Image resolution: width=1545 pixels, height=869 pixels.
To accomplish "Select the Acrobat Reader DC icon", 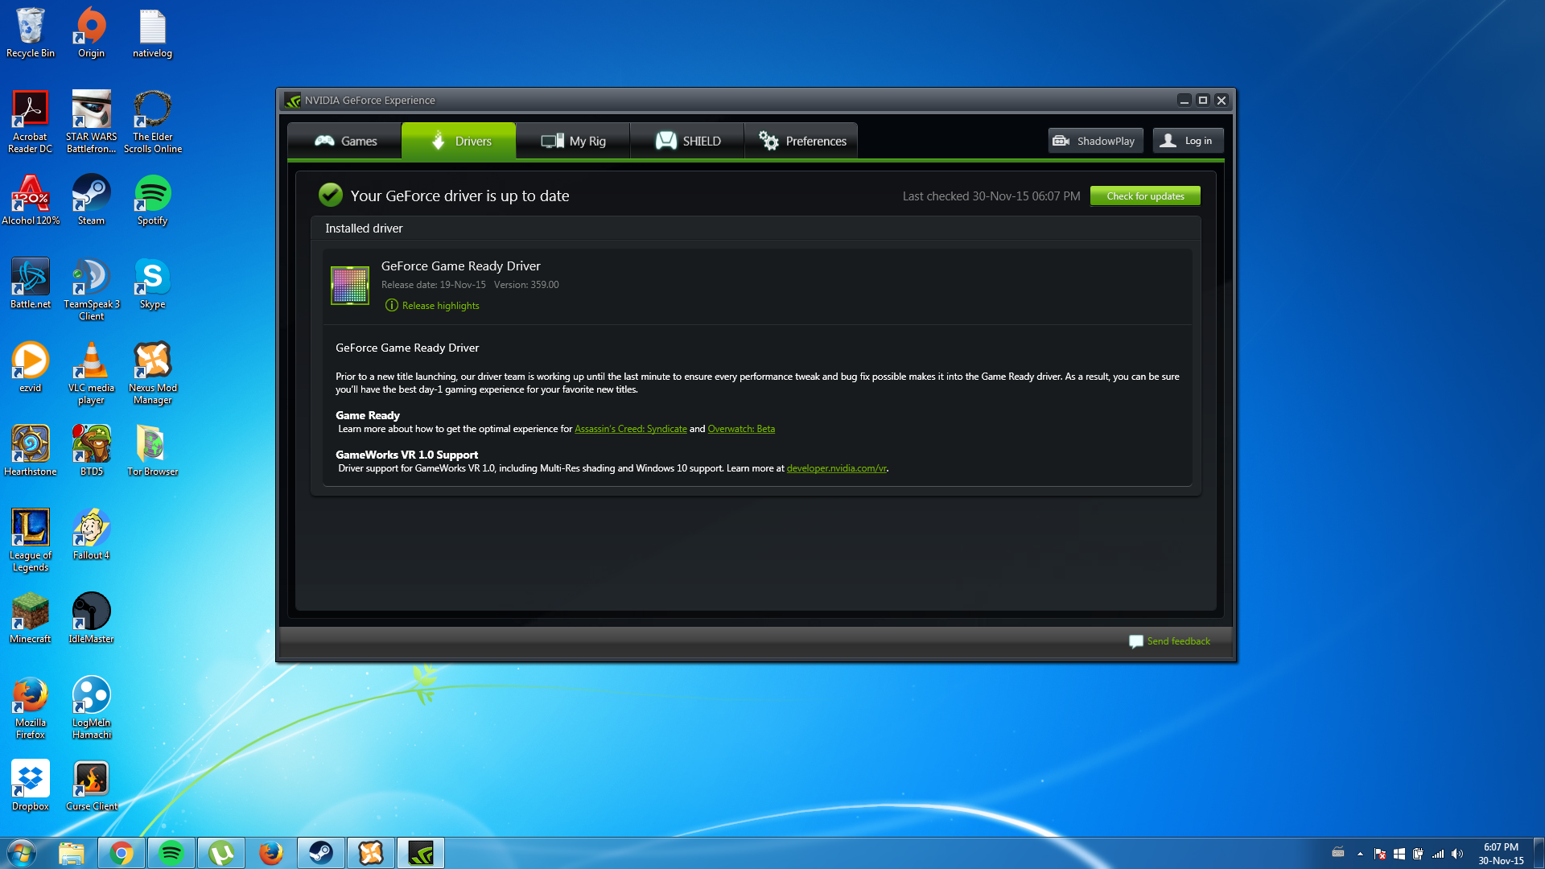I will (x=31, y=121).
